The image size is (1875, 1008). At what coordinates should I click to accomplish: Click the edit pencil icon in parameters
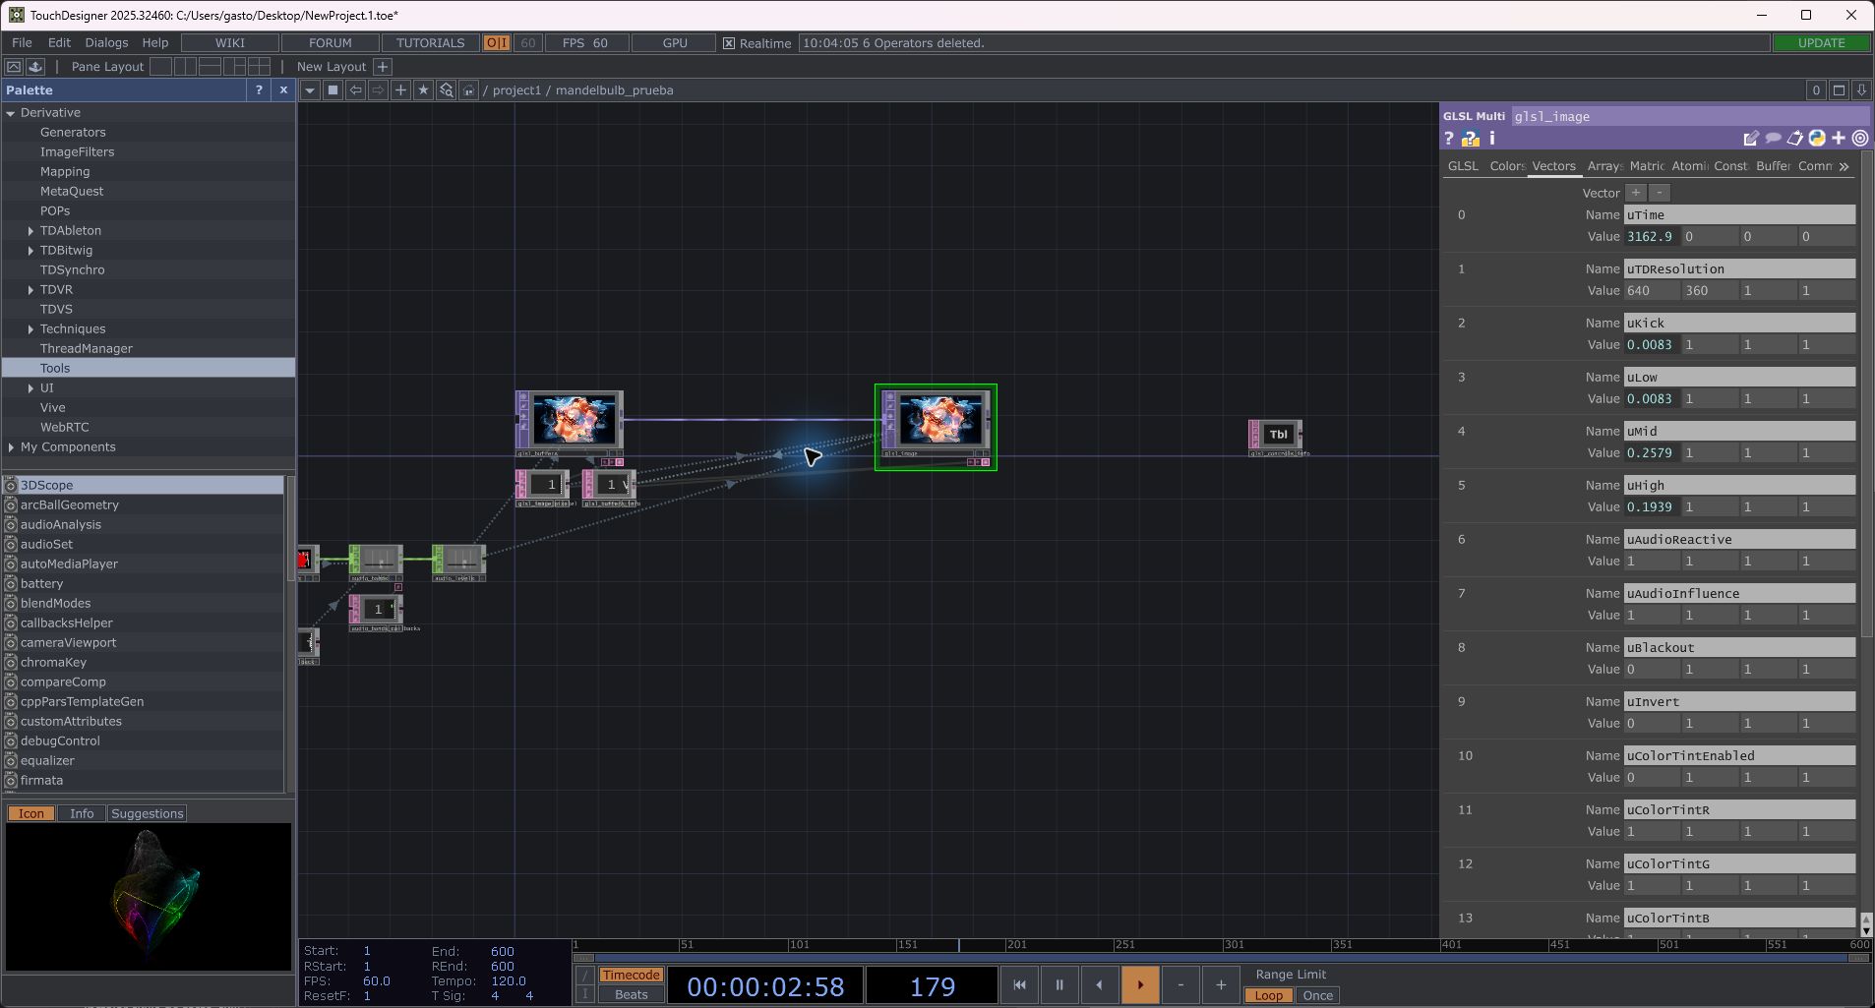click(1751, 139)
